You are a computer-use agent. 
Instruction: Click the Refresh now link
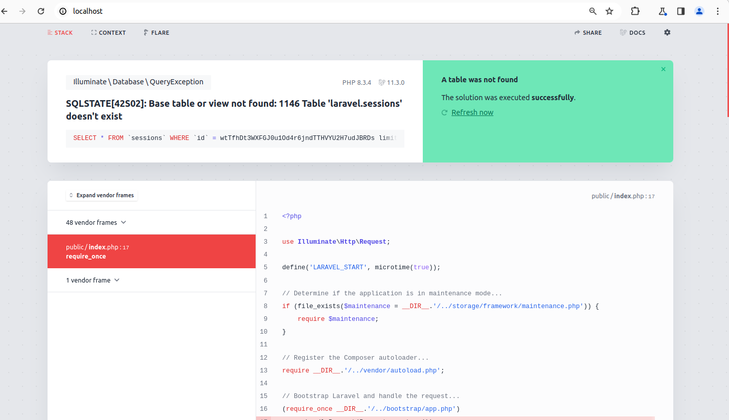pyautogui.click(x=472, y=112)
